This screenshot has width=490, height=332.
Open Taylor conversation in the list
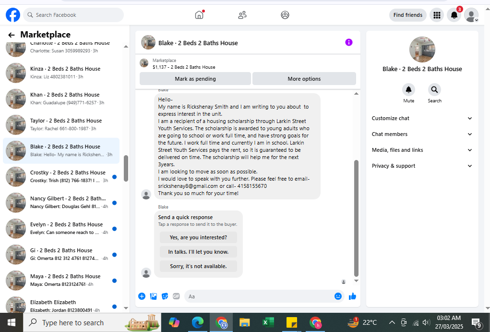61,124
